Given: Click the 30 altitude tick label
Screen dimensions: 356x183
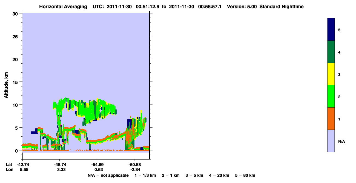Looking at the screenshot, I should pos(16,13).
